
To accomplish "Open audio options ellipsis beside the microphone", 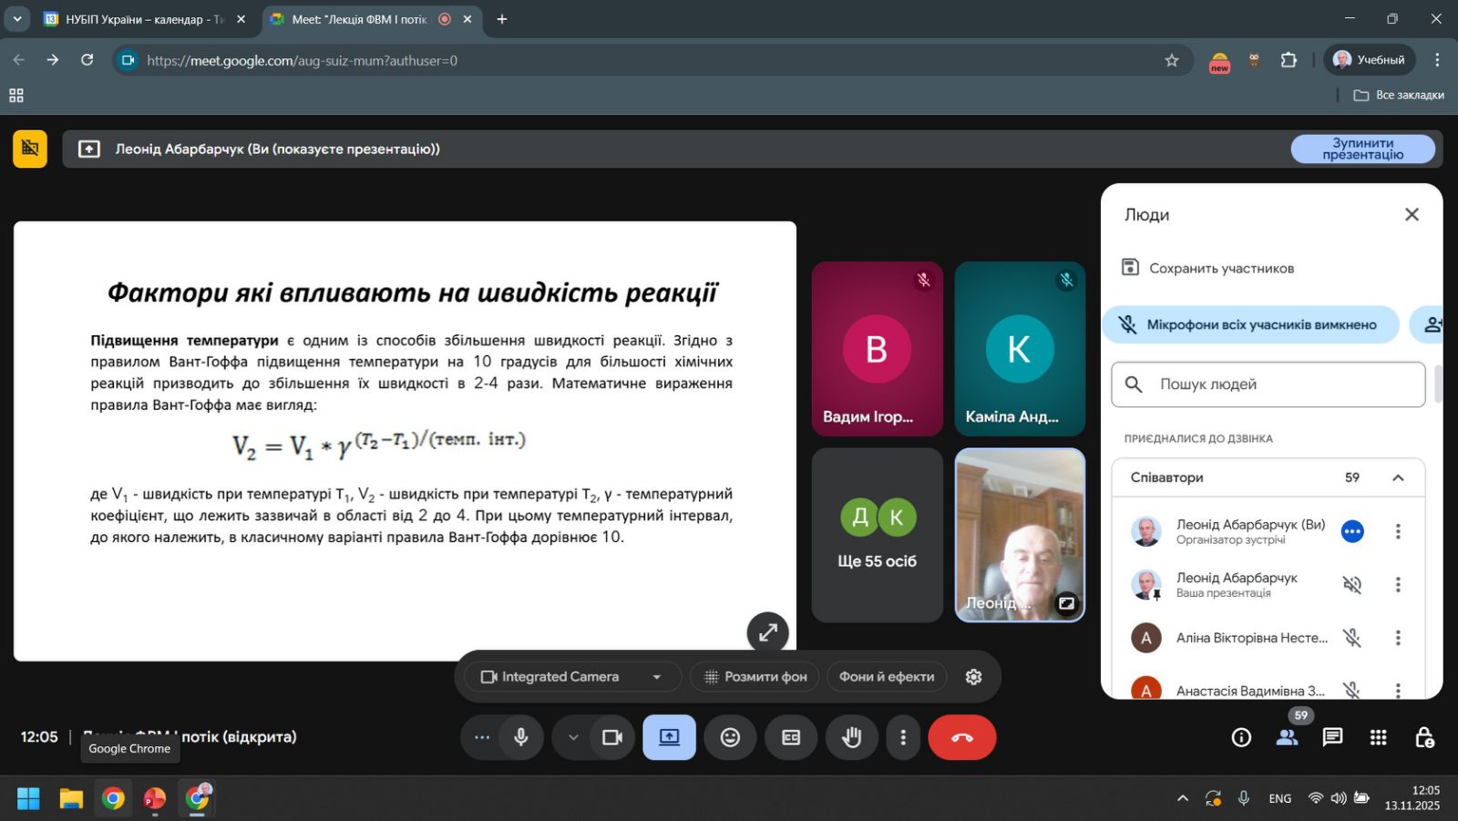I will (x=481, y=737).
